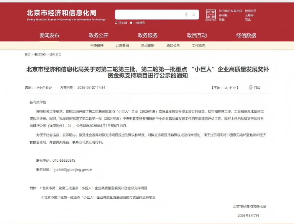Click the phone number 010-55520845

[64, 161]
